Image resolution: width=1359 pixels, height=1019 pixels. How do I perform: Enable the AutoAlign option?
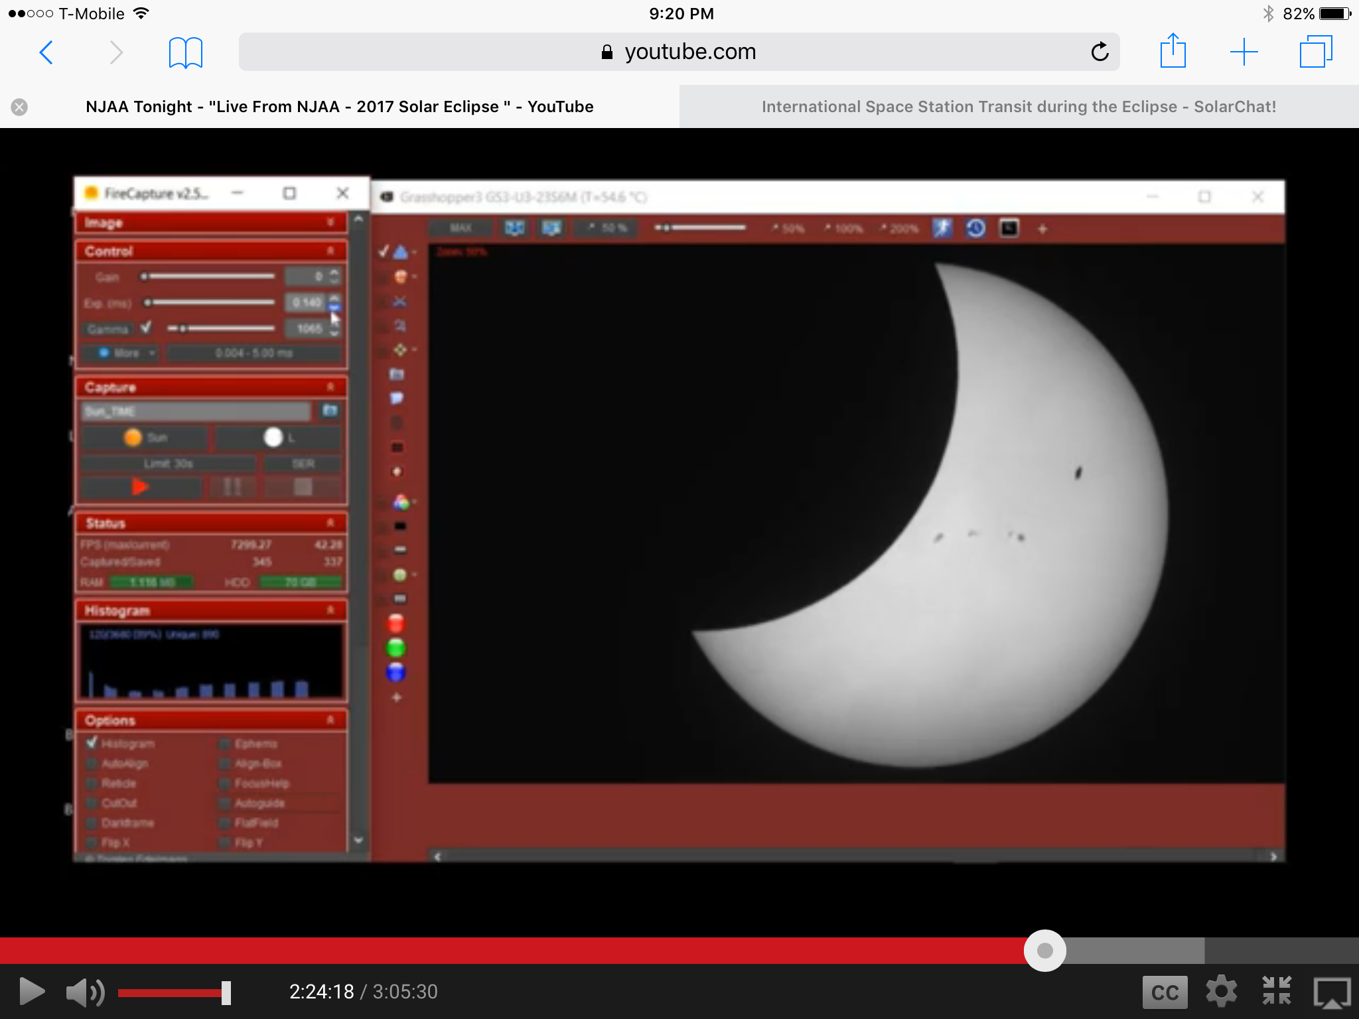(x=92, y=764)
